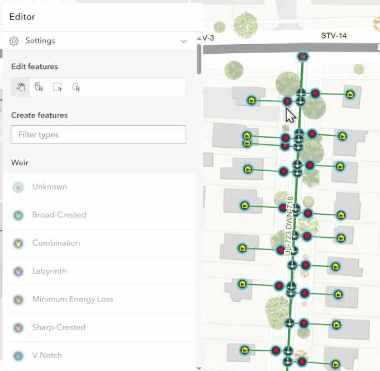Select the pan hand tool

click(x=21, y=87)
